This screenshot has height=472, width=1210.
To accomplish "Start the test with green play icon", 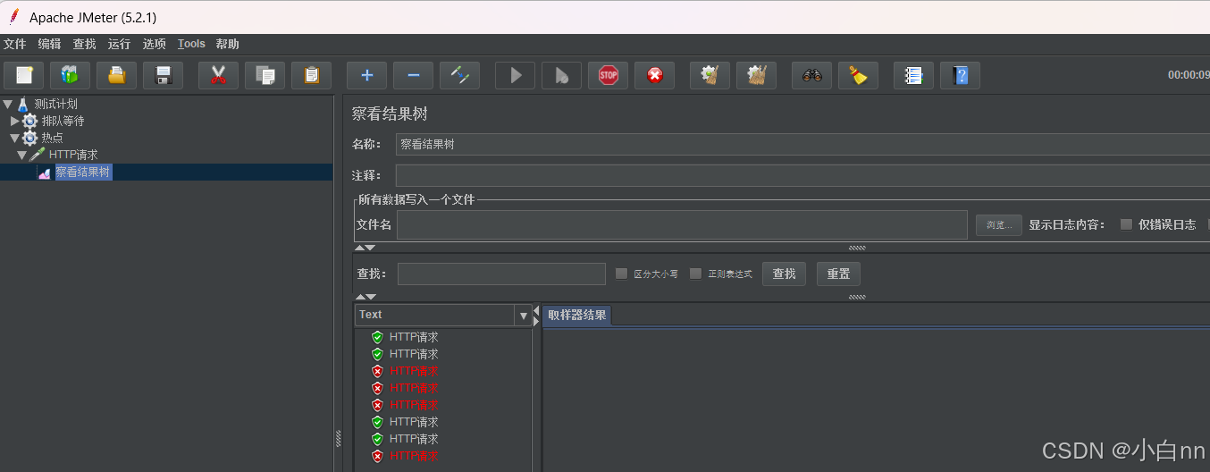I will tap(515, 75).
